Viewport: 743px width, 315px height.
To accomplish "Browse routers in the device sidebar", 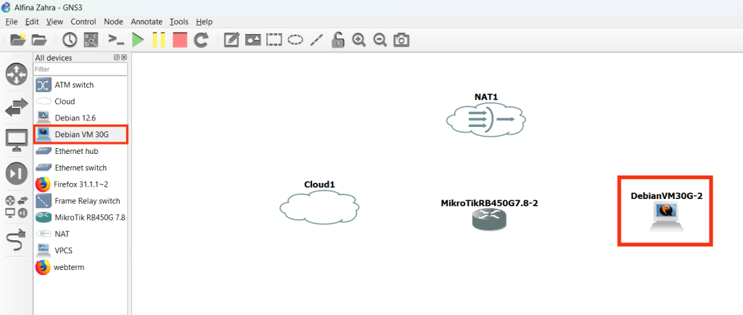I will point(16,75).
